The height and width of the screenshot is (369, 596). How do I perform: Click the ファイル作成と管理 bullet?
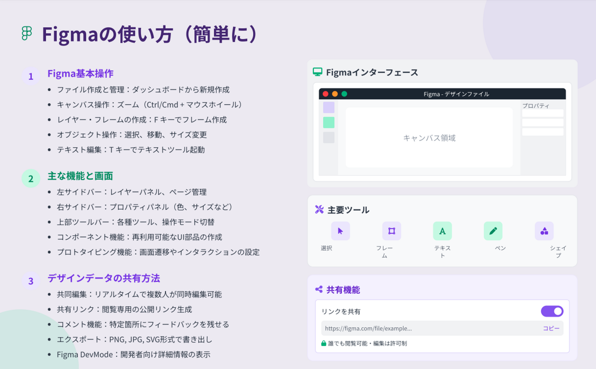[x=143, y=90]
